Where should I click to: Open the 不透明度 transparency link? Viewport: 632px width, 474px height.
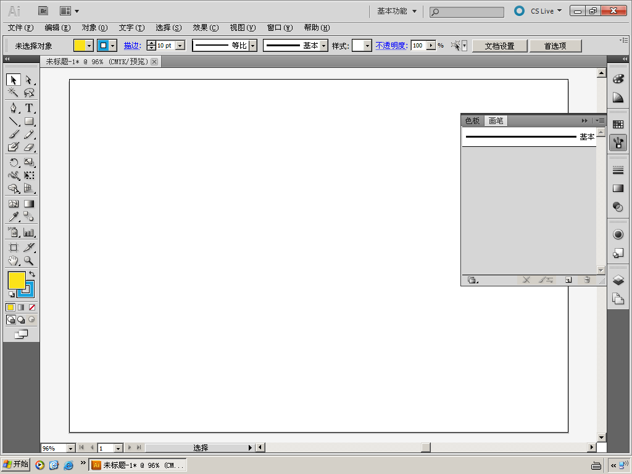[392, 46]
